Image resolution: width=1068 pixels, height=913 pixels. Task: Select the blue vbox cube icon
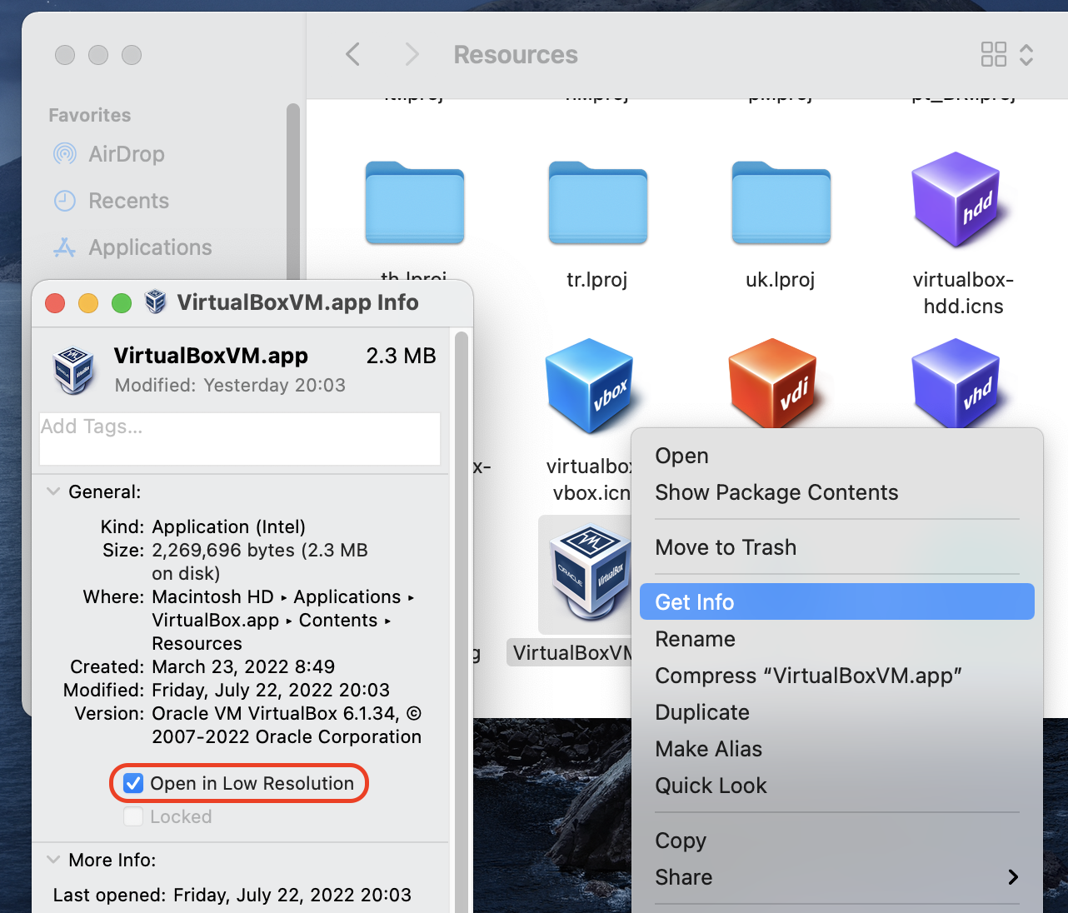click(x=590, y=385)
